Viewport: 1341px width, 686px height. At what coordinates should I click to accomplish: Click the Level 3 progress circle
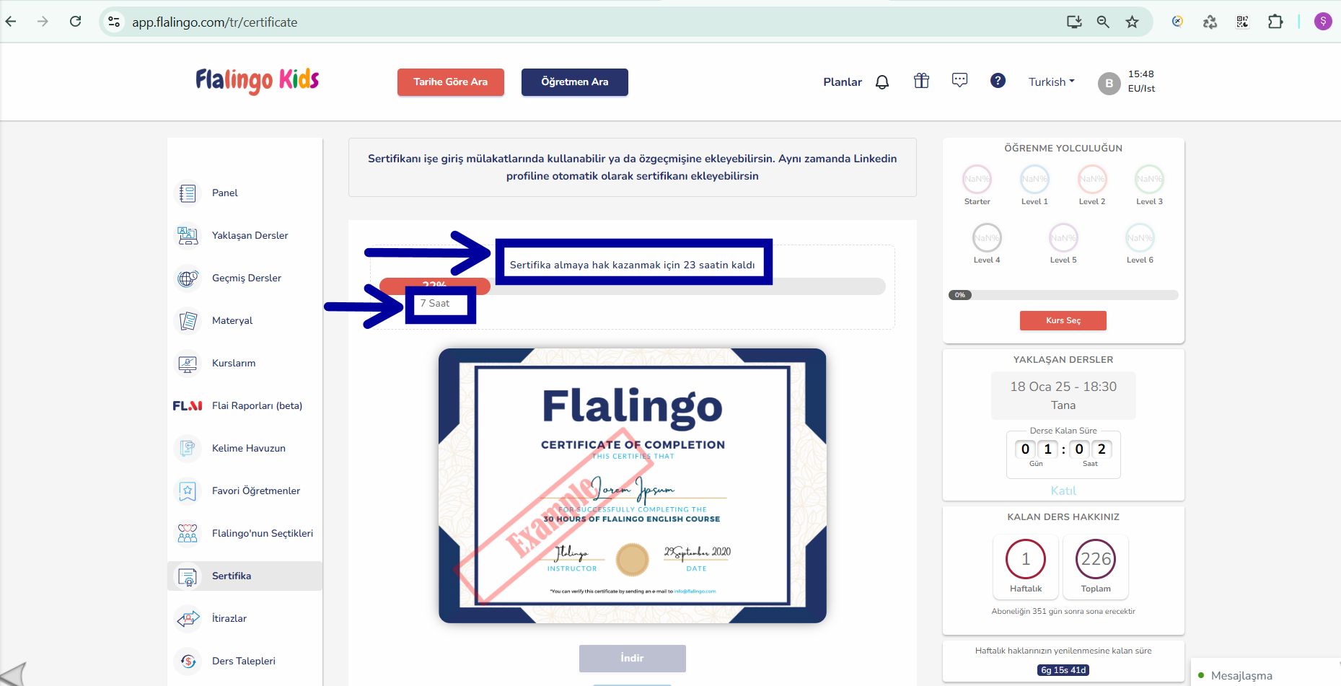click(x=1150, y=179)
